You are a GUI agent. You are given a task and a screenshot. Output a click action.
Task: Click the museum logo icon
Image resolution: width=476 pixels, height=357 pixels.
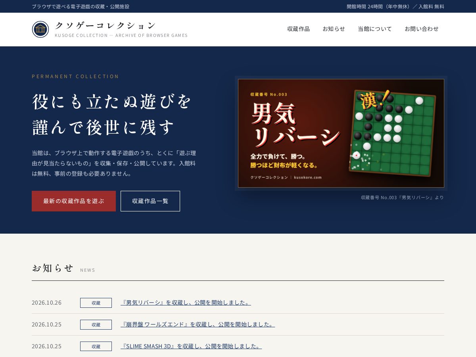pos(40,29)
